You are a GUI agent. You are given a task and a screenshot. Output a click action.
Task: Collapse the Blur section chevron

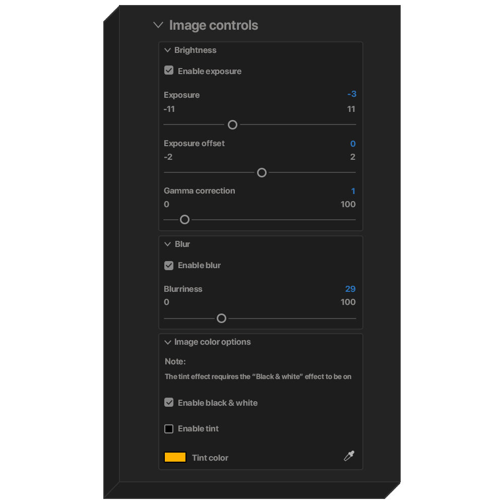point(168,244)
